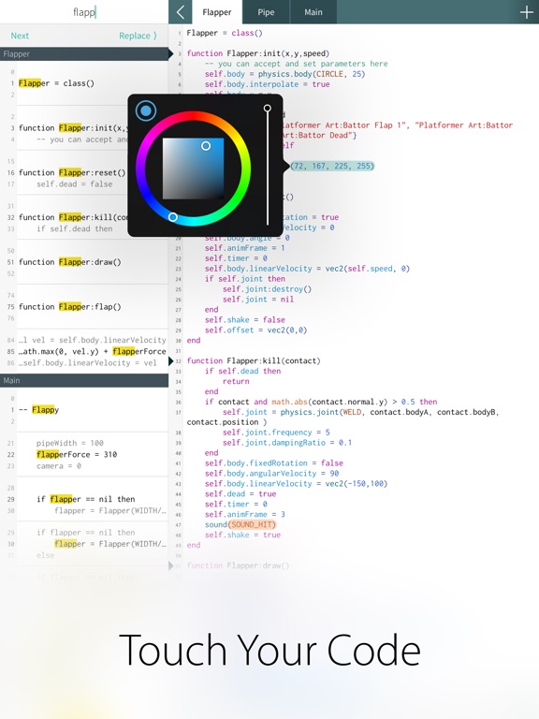The image size is (539, 719).
Task: Add a new tab with plus icon
Action: coord(527,12)
